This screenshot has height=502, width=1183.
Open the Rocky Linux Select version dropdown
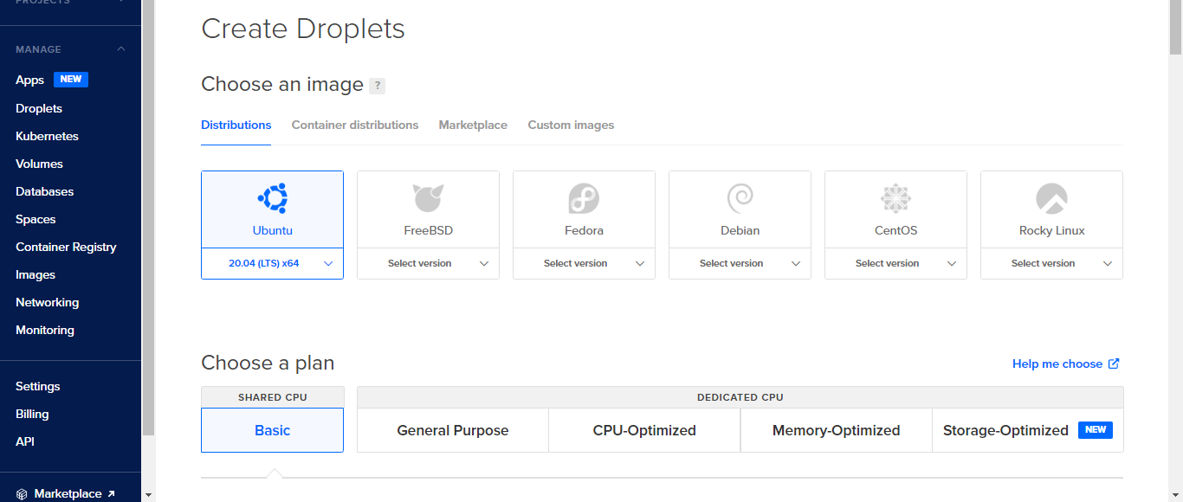1051,263
